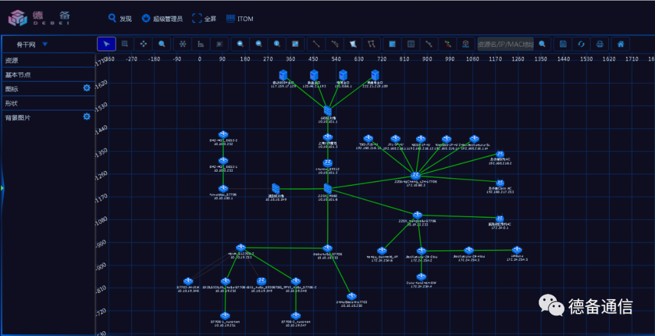Click the gear icon beside 背景图片
The height and width of the screenshot is (336, 655).
[x=87, y=116]
